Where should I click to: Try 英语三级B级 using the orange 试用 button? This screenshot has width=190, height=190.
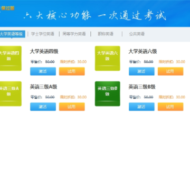click(x=170, y=107)
